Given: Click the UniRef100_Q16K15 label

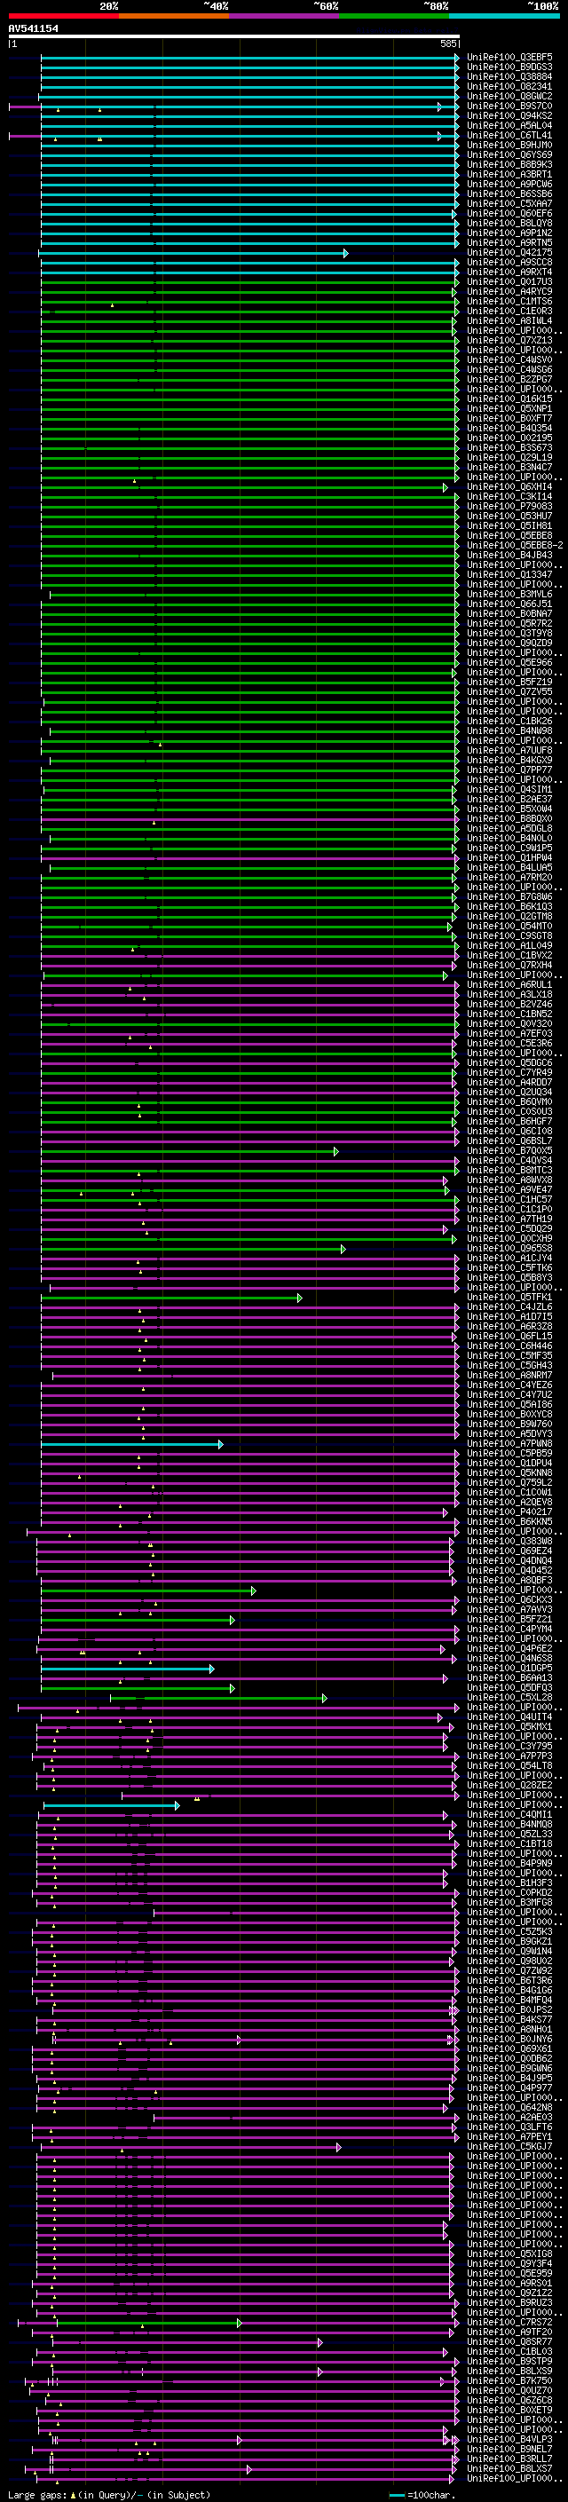Looking at the screenshot, I should click(509, 399).
